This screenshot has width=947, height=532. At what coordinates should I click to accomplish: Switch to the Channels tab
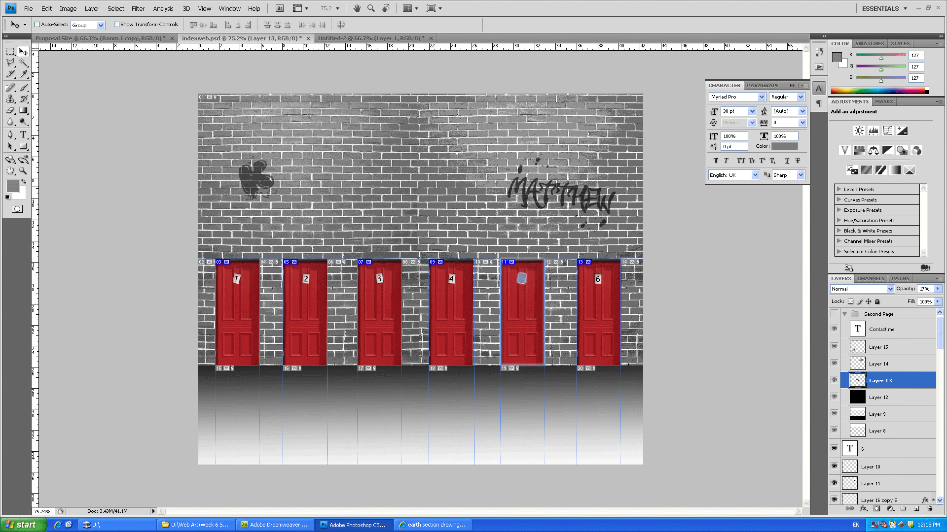tap(871, 278)
